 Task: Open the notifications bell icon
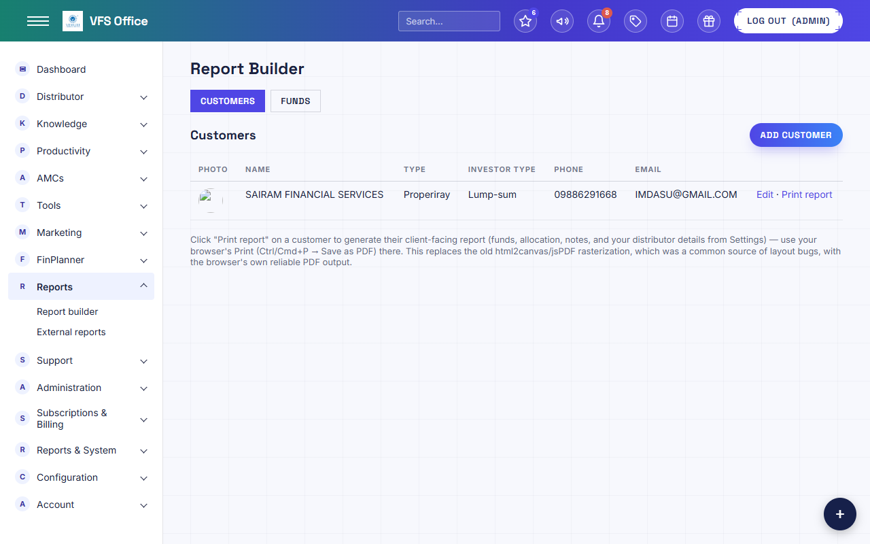[599, 21]
